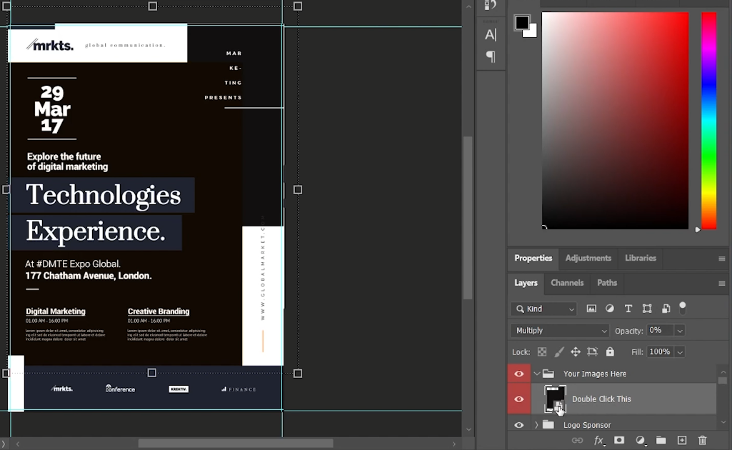Click the lock position move icon
The width and height of the screenshot is (732, 450).
tap(575, 352)
